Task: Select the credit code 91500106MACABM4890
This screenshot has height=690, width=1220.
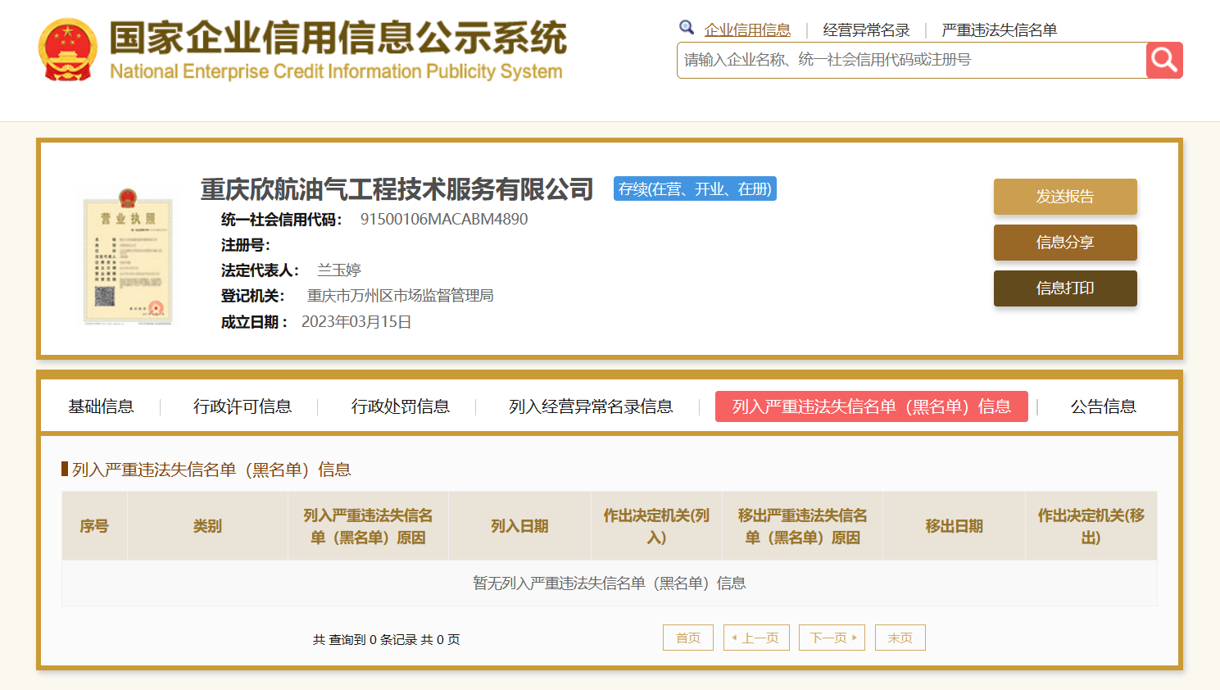Action: 444,219
